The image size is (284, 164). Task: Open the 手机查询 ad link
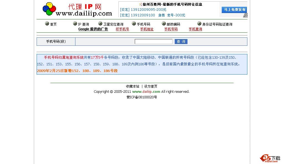click(196, 29)
